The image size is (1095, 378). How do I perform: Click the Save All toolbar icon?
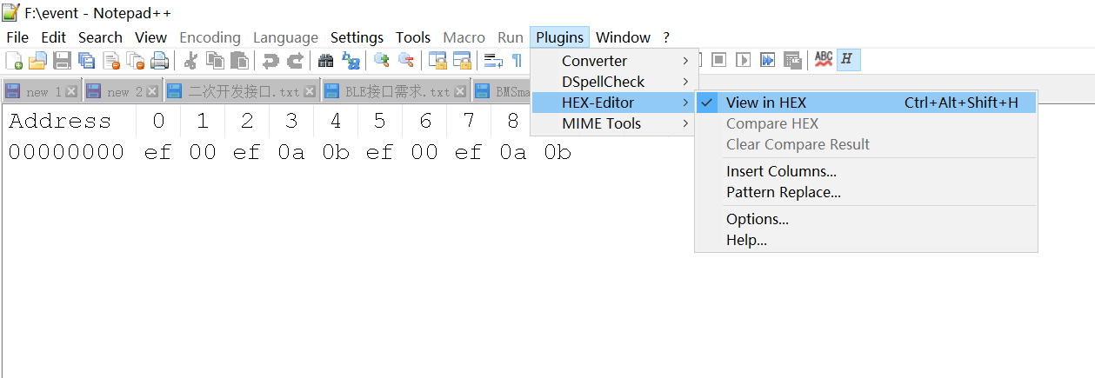(87, 60)
